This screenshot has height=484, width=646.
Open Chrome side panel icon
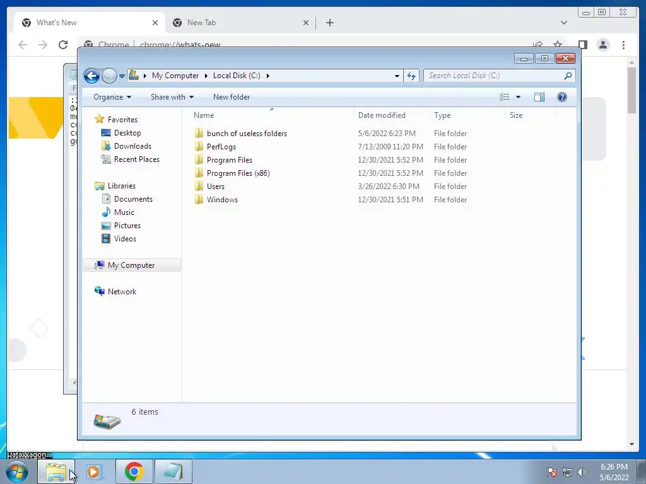(x=582, y=45)
